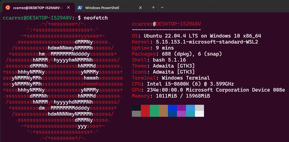Click the dark purple color block in the top row
The width and height of the screenshot is (289, 142).
tap(181, 108)
